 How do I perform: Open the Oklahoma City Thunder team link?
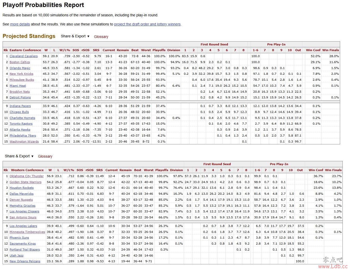27,176
